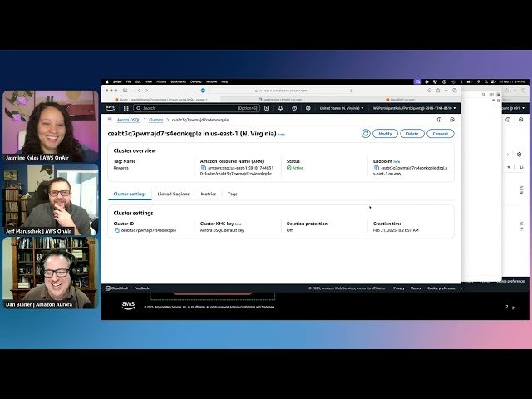532x399 pixels.
Task: Expand the United States (N. Virginia) region dropdown
Action: point(342,108)
